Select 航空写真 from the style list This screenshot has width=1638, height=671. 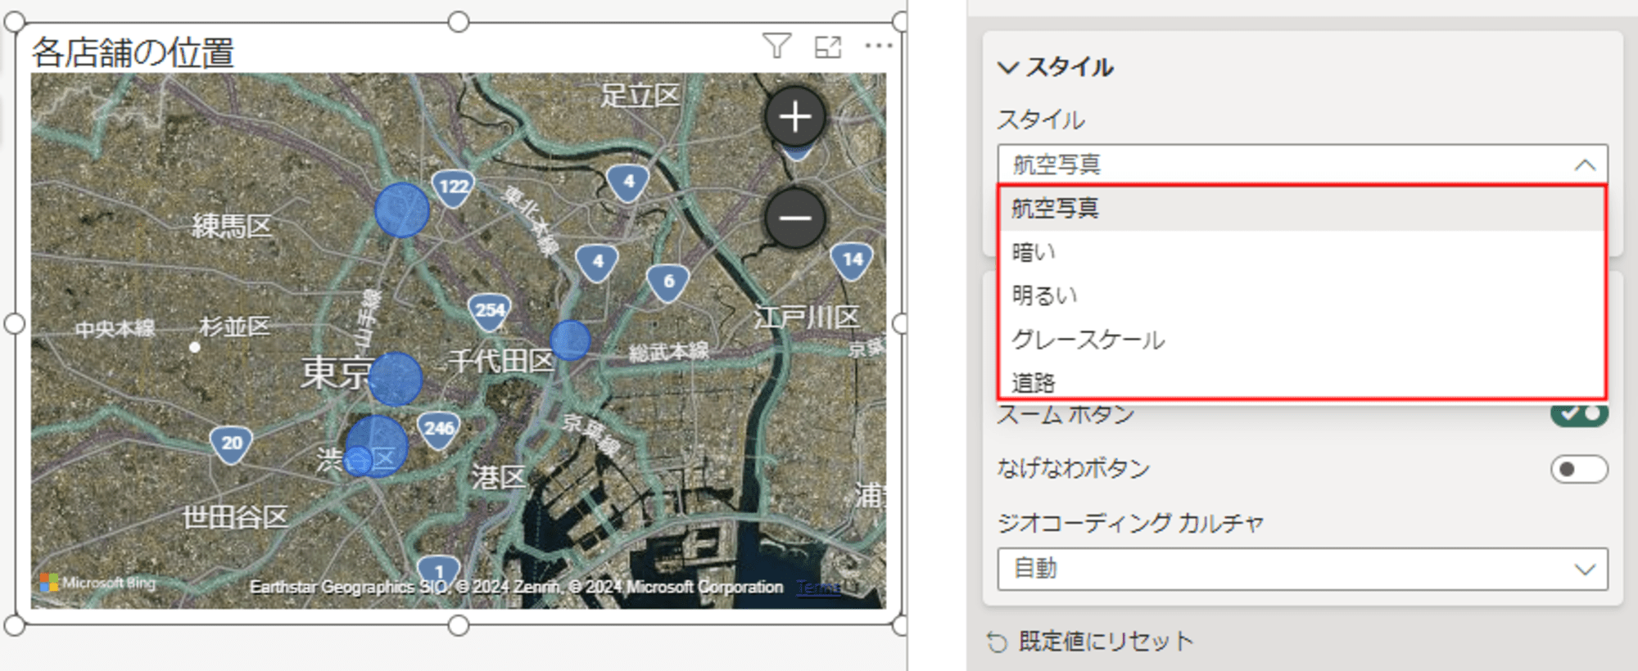pos(1301,209)
